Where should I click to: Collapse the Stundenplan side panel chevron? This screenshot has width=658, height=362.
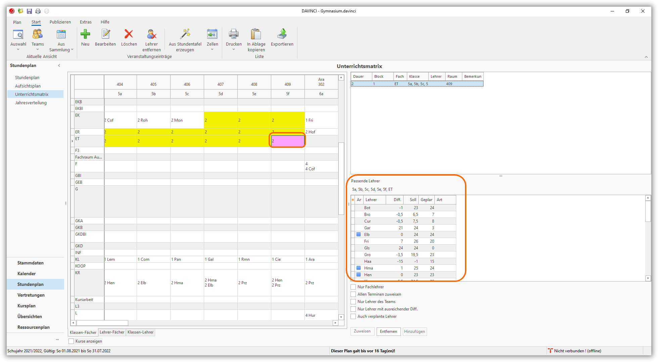point(59,65)
